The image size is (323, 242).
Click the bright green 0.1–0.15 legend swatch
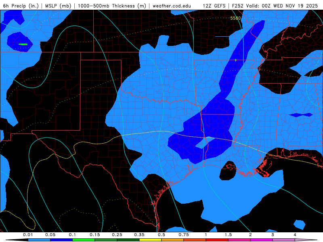coord(84,240)
